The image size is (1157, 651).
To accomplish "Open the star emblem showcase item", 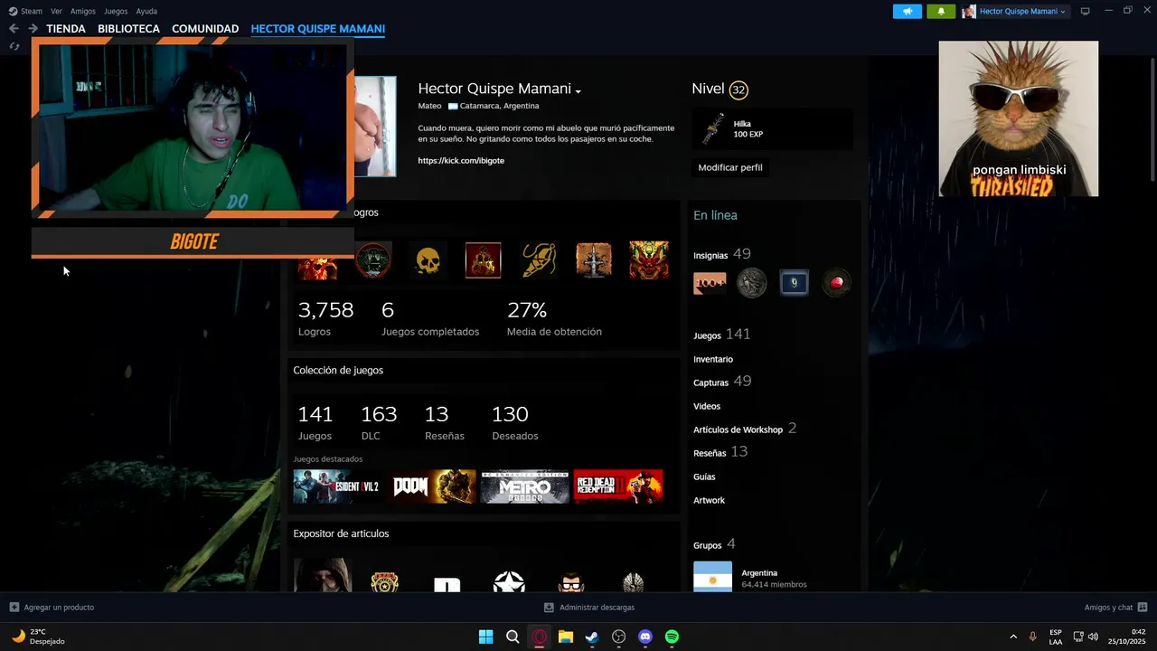I will coord(509,581).
